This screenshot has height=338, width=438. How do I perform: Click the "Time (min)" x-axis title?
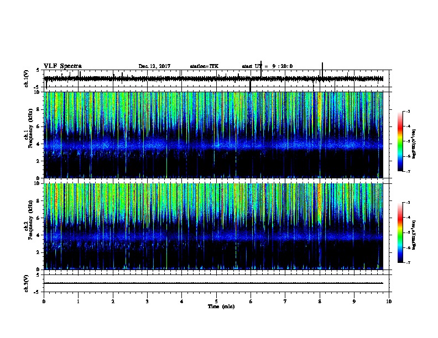coord(221,307)
